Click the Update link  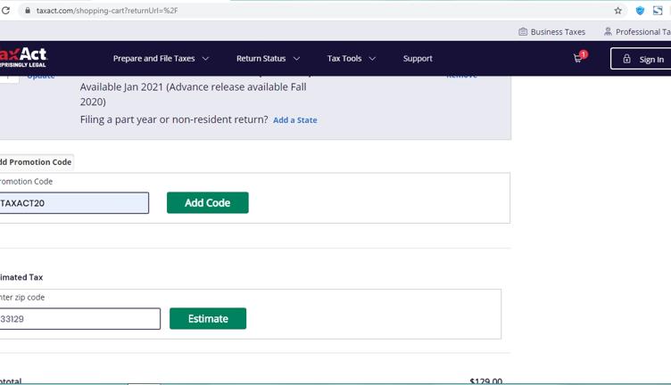[x=41, y=77]
